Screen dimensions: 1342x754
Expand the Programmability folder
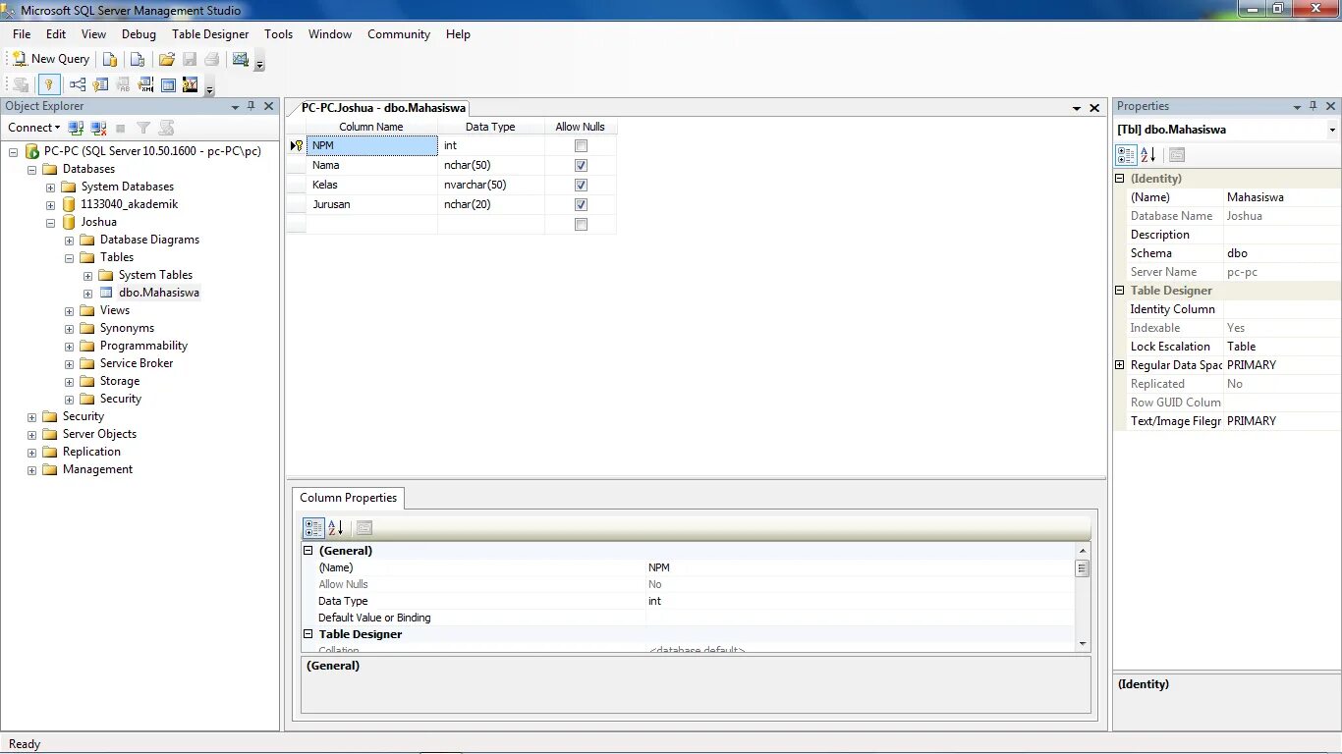click(69, 346)
